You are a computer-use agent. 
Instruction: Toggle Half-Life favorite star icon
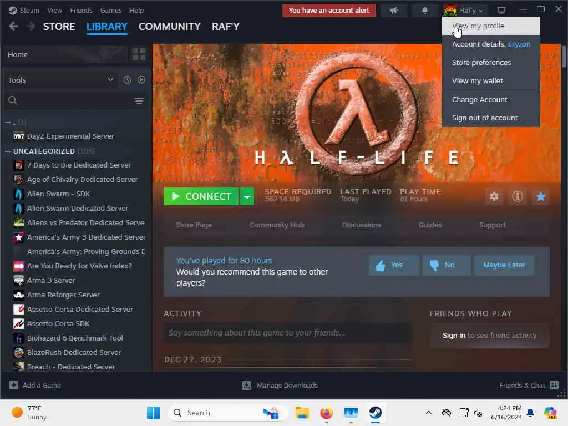[x=540, y=196]
